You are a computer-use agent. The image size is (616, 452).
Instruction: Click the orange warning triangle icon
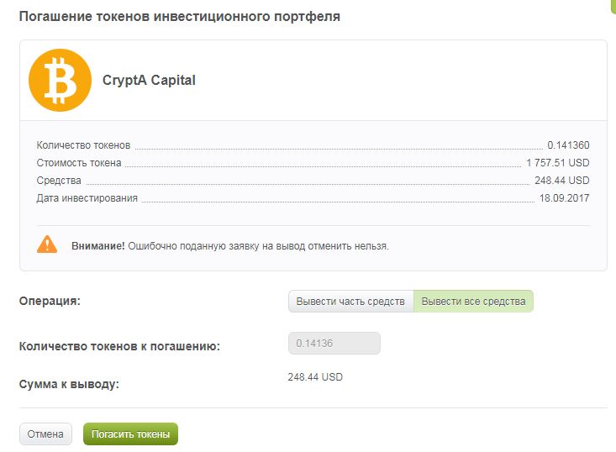(x=47, y=244)
